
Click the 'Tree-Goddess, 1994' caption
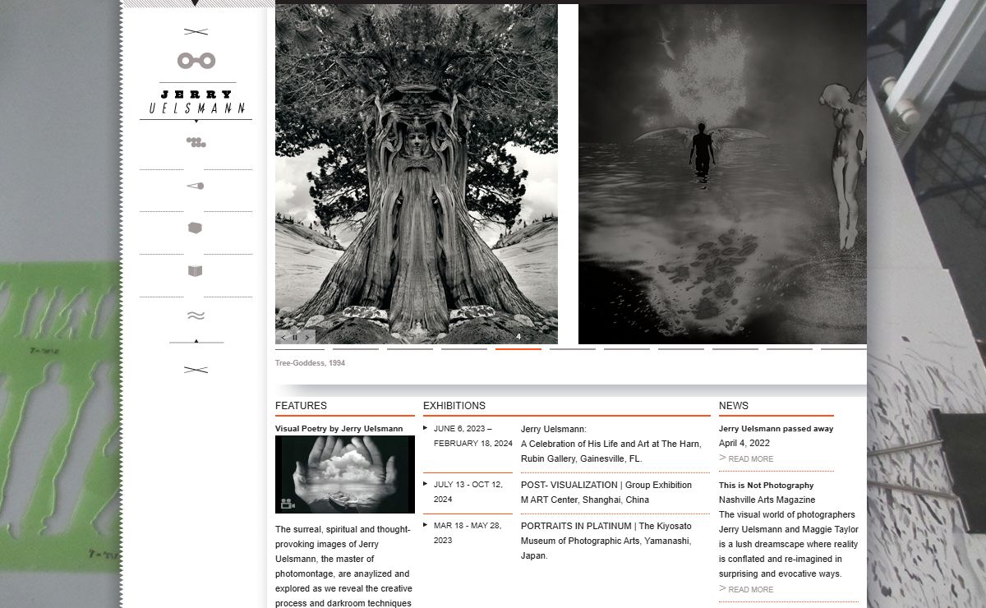click(310, 363)
